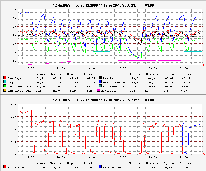Viewport: 206px width, 171px height.
Task: Click the power chart title text
Action: pyautogui.click(x=103, y=100)
